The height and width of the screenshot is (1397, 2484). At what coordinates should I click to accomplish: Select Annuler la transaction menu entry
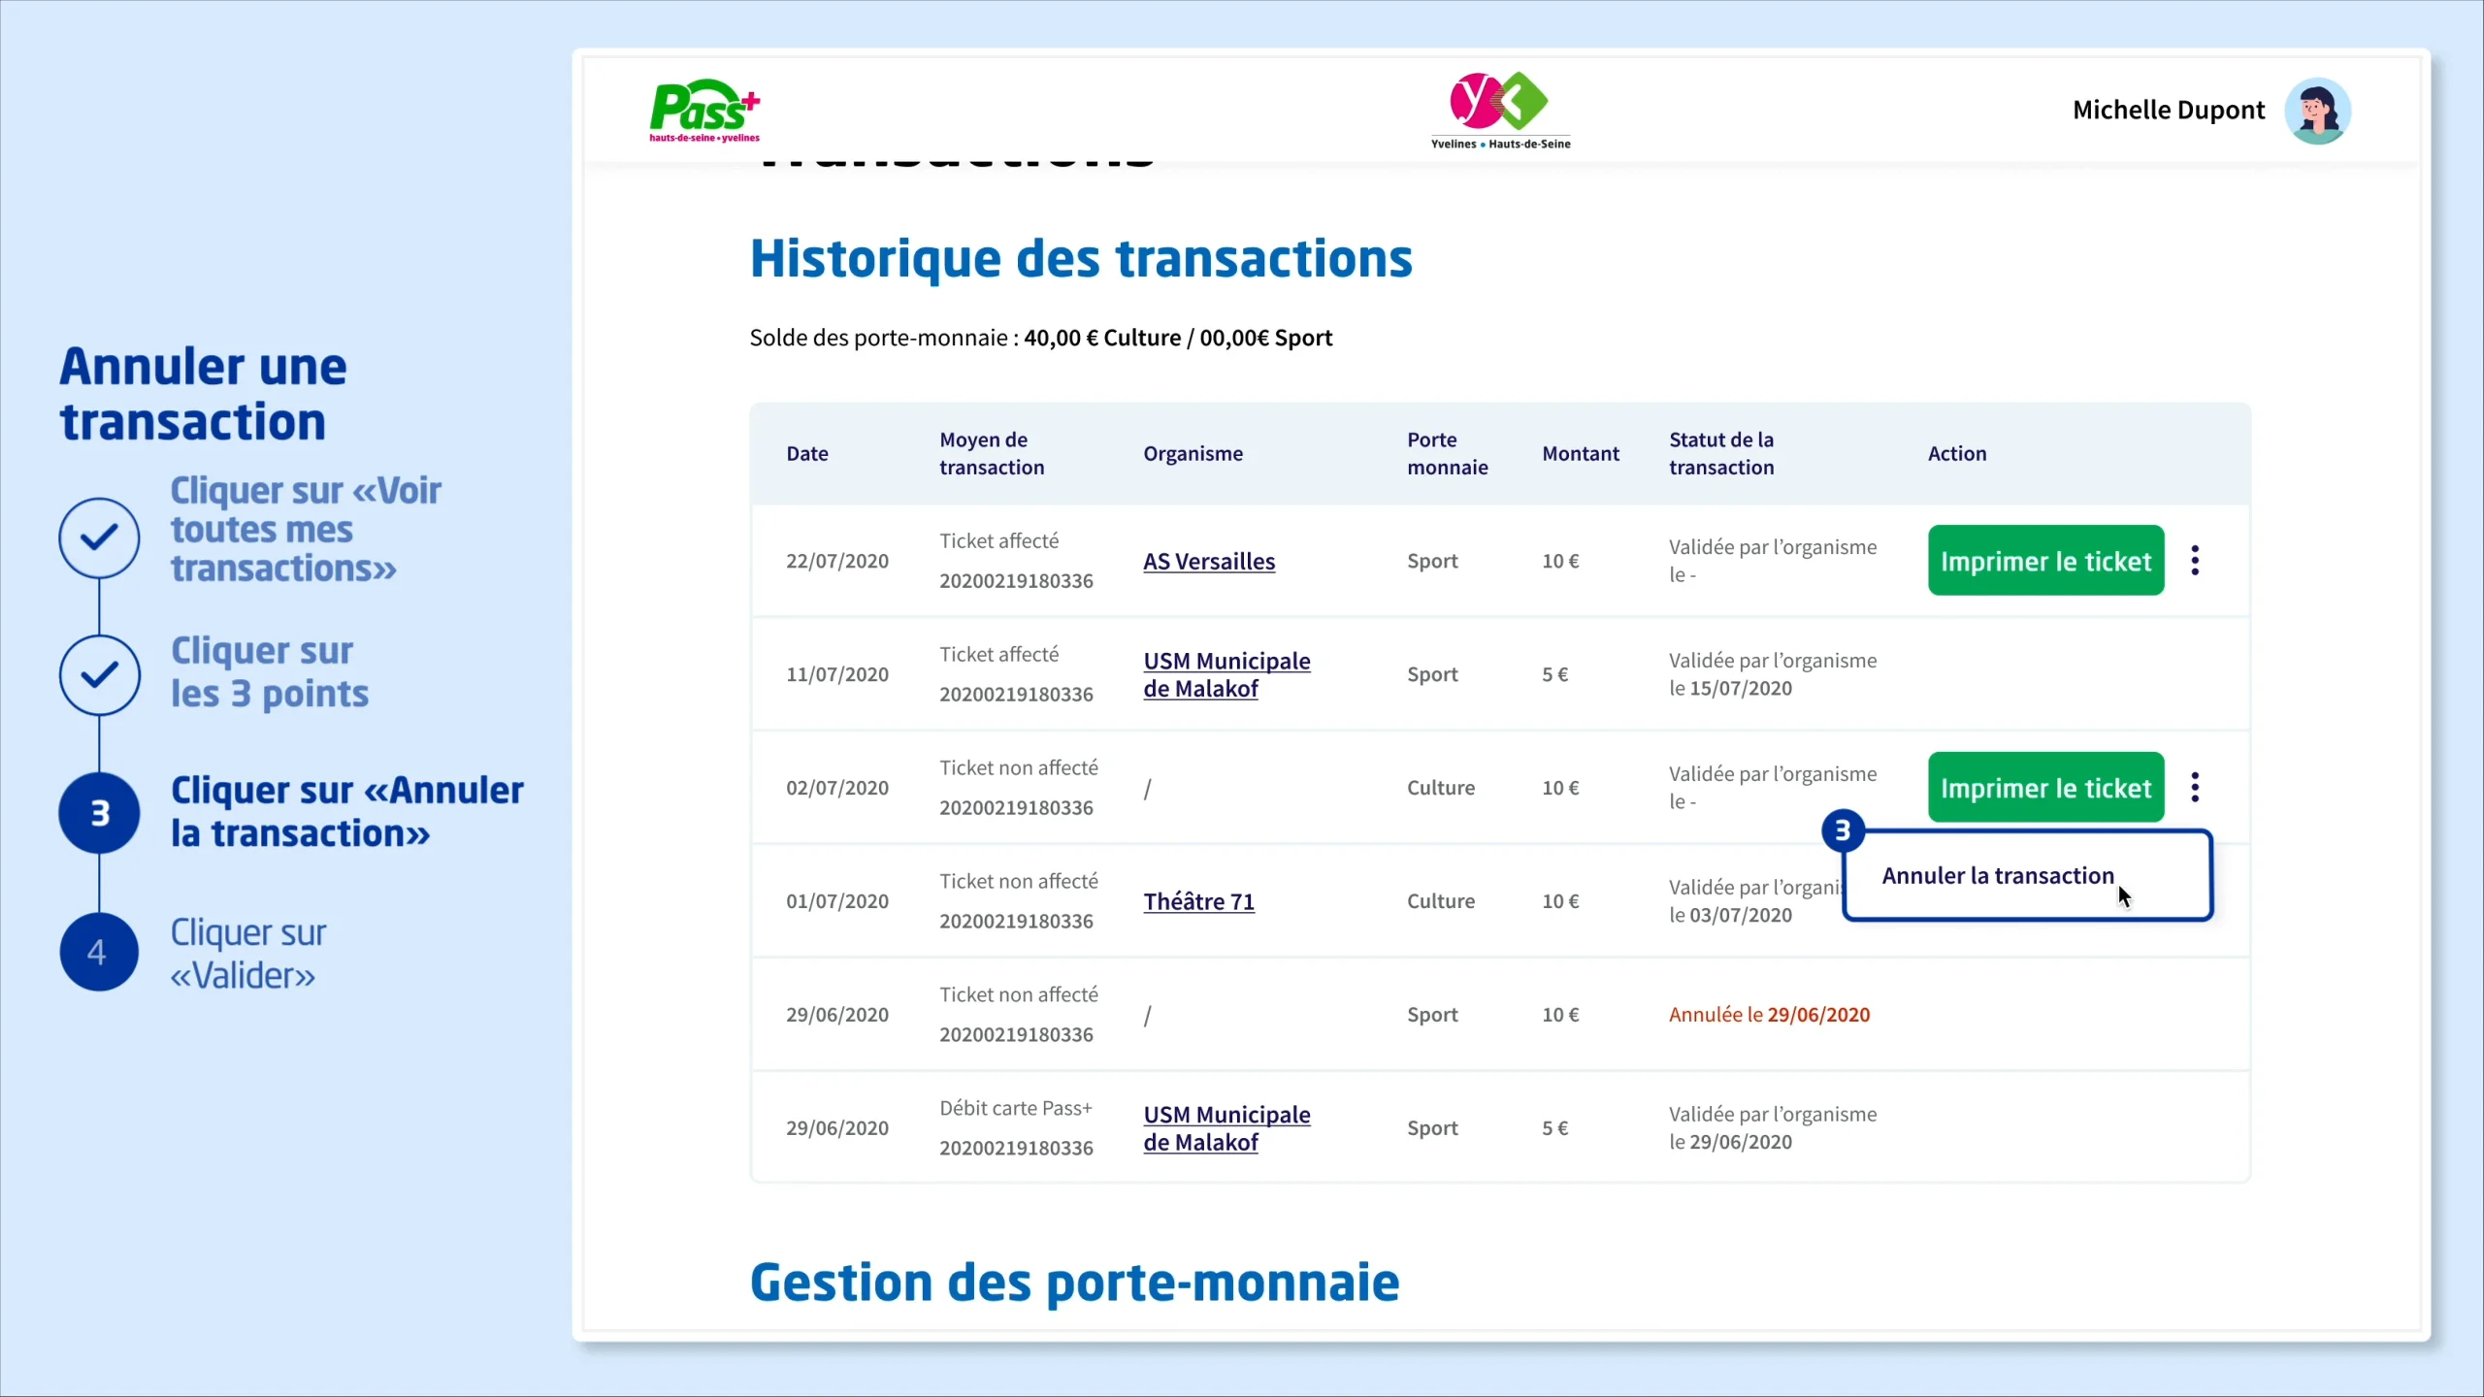1998,875
